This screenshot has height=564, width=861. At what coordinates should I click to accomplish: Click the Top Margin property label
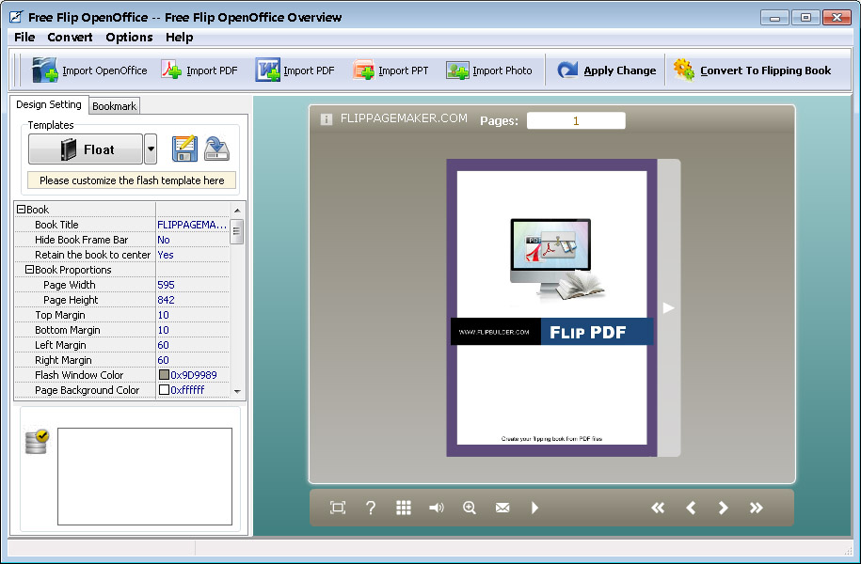pos(60,315)
